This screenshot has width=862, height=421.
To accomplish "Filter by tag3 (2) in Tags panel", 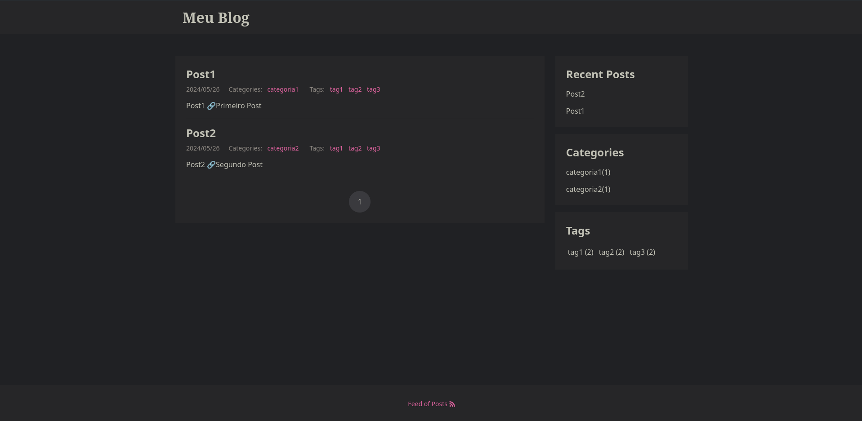I will point(643,252).
